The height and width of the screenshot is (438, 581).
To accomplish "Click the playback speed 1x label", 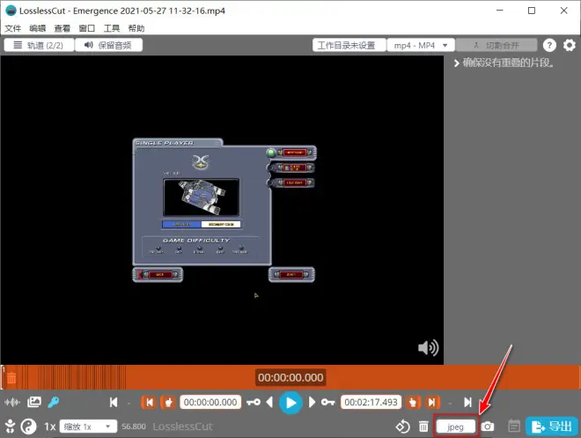I will (x=49, y=427).
